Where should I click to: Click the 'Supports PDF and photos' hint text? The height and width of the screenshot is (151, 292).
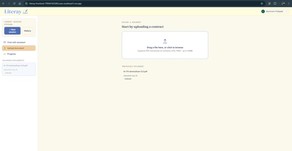tap(165, 51)
